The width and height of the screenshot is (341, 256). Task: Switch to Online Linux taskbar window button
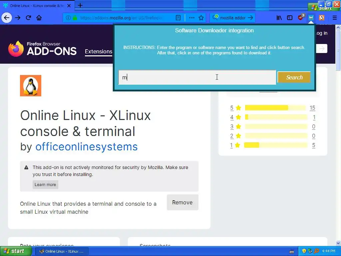pos(62,251)
